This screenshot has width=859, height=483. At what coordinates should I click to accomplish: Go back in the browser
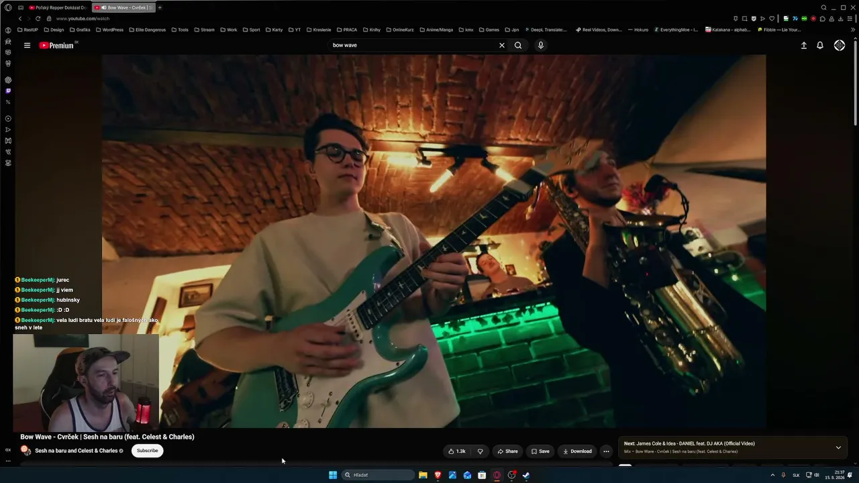pyautogui.click(x=20, y=19)
